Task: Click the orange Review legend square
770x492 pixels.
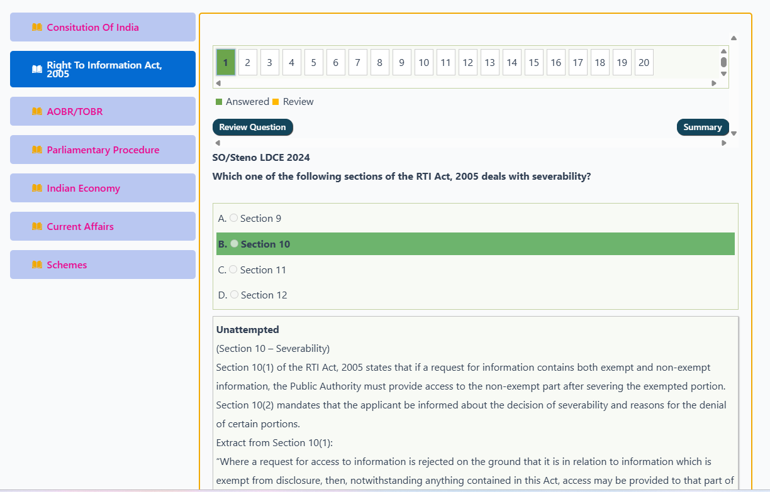Action: coord(276,102)
